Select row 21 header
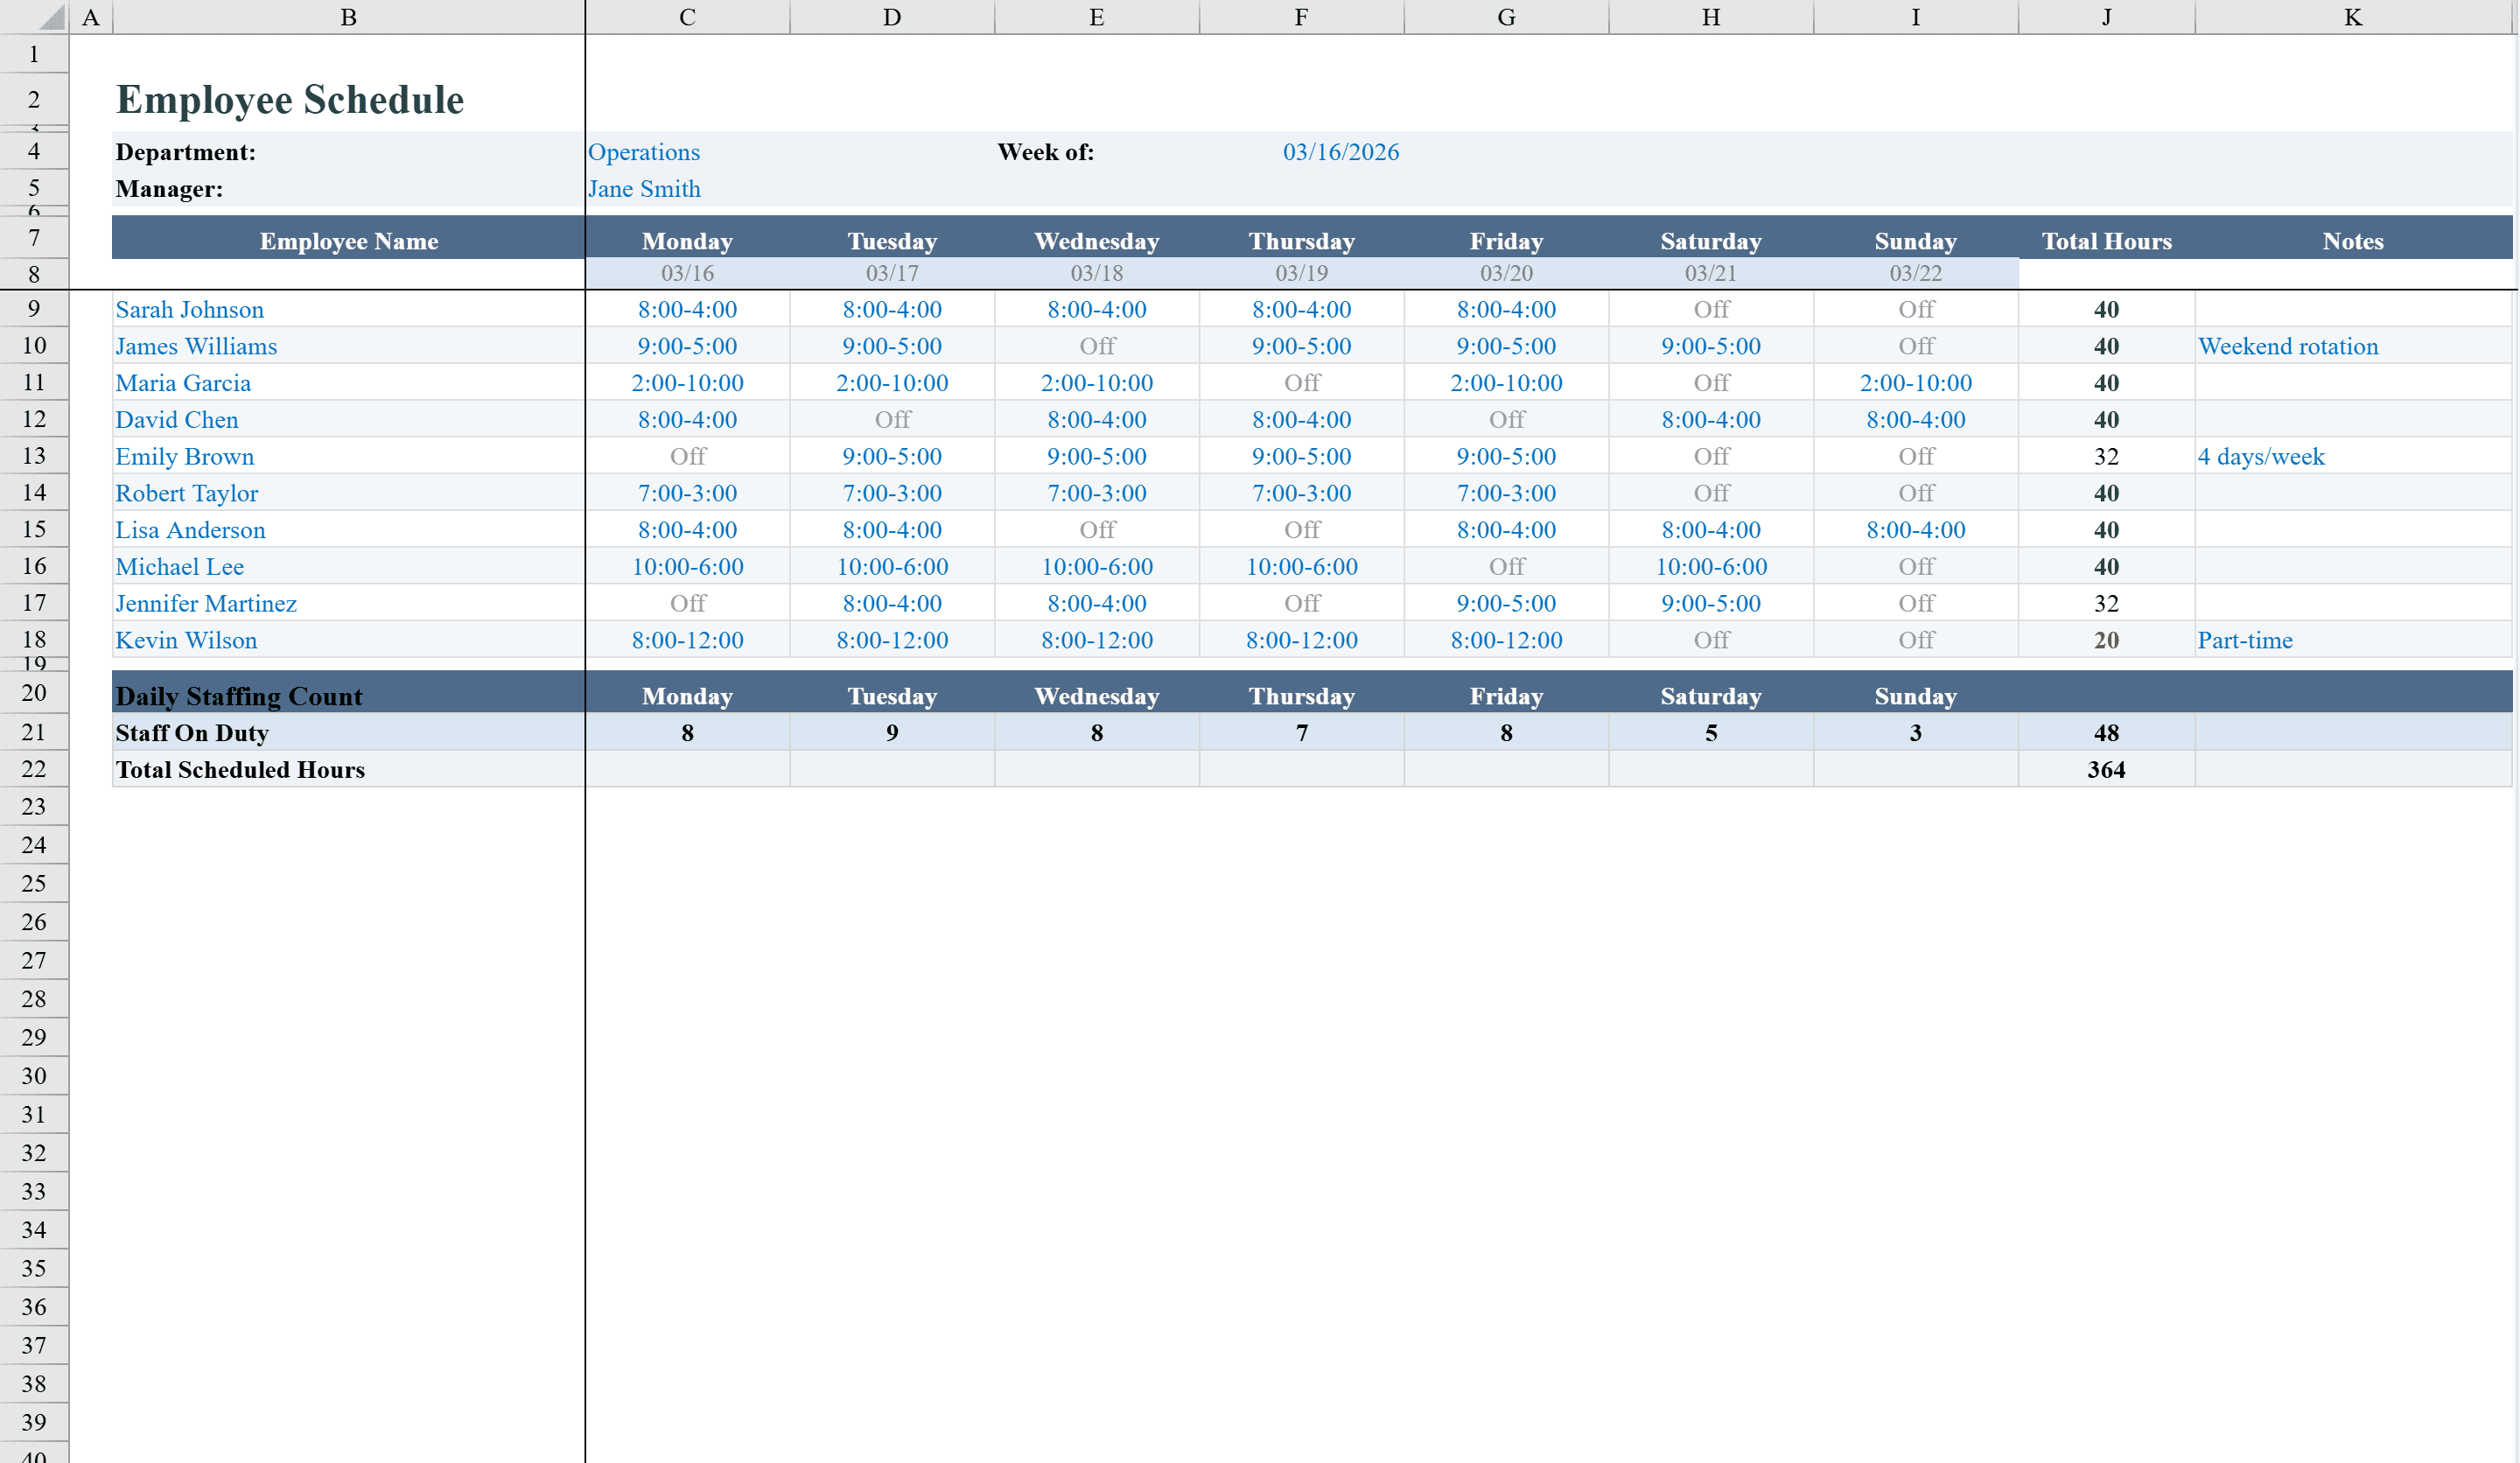This screenshot has width=2520, height=1463. [34, 732]
